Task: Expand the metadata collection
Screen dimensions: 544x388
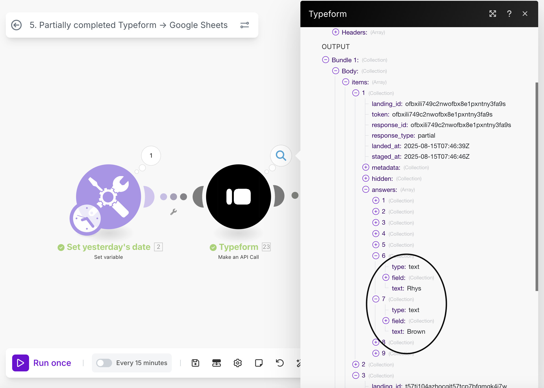Action: coord(366,167)
